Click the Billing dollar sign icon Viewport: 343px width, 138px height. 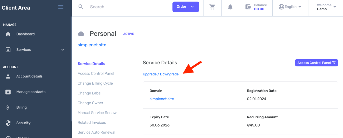(8, 108)
